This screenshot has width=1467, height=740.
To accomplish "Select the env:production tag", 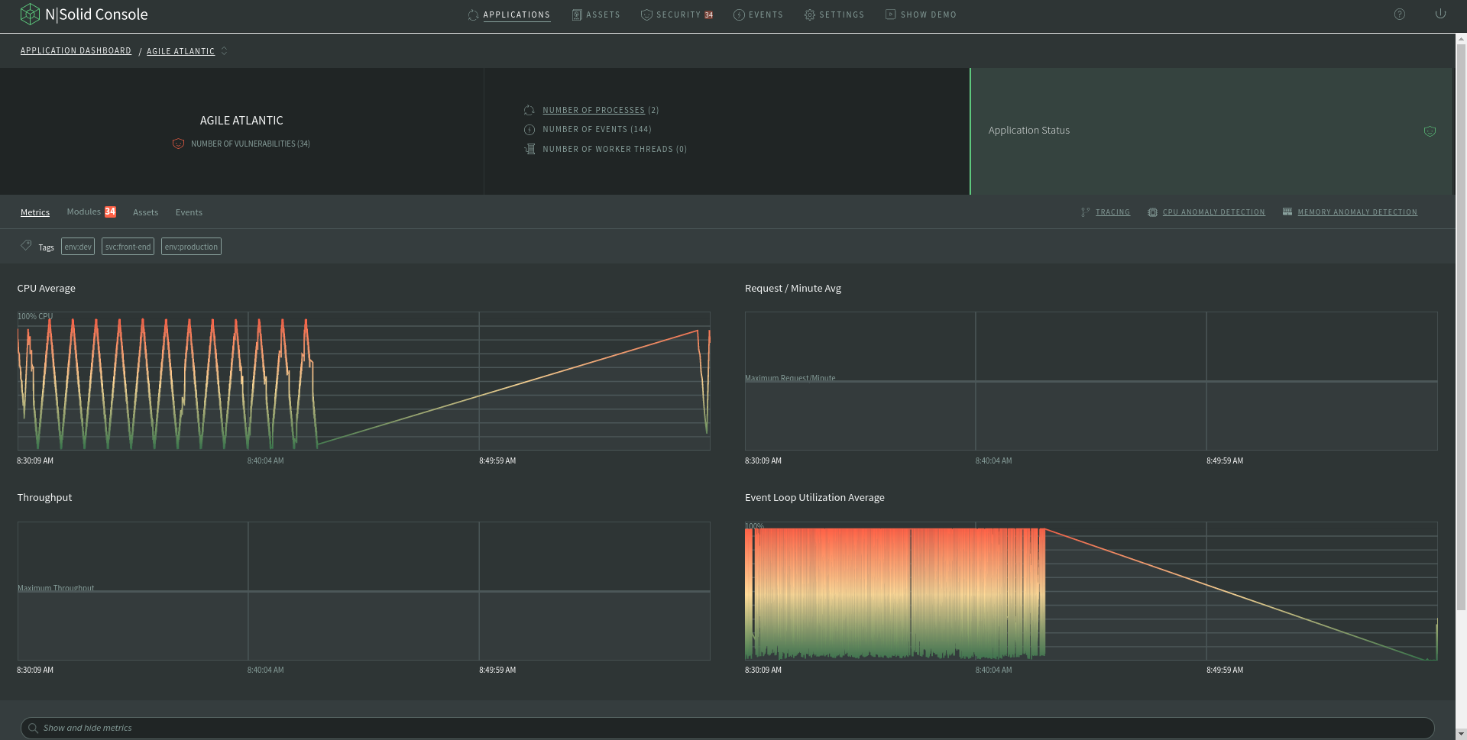I will pos(191,247).
